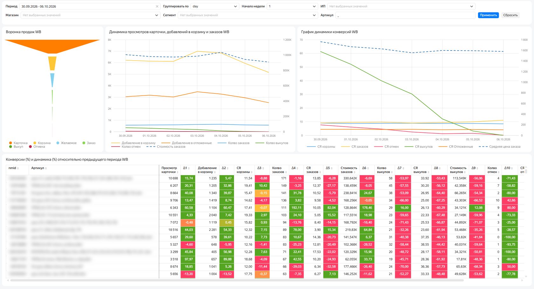Select the green cell with value 192,11
Viewport: 534px width, 289px height.
(x=296, y=208)
